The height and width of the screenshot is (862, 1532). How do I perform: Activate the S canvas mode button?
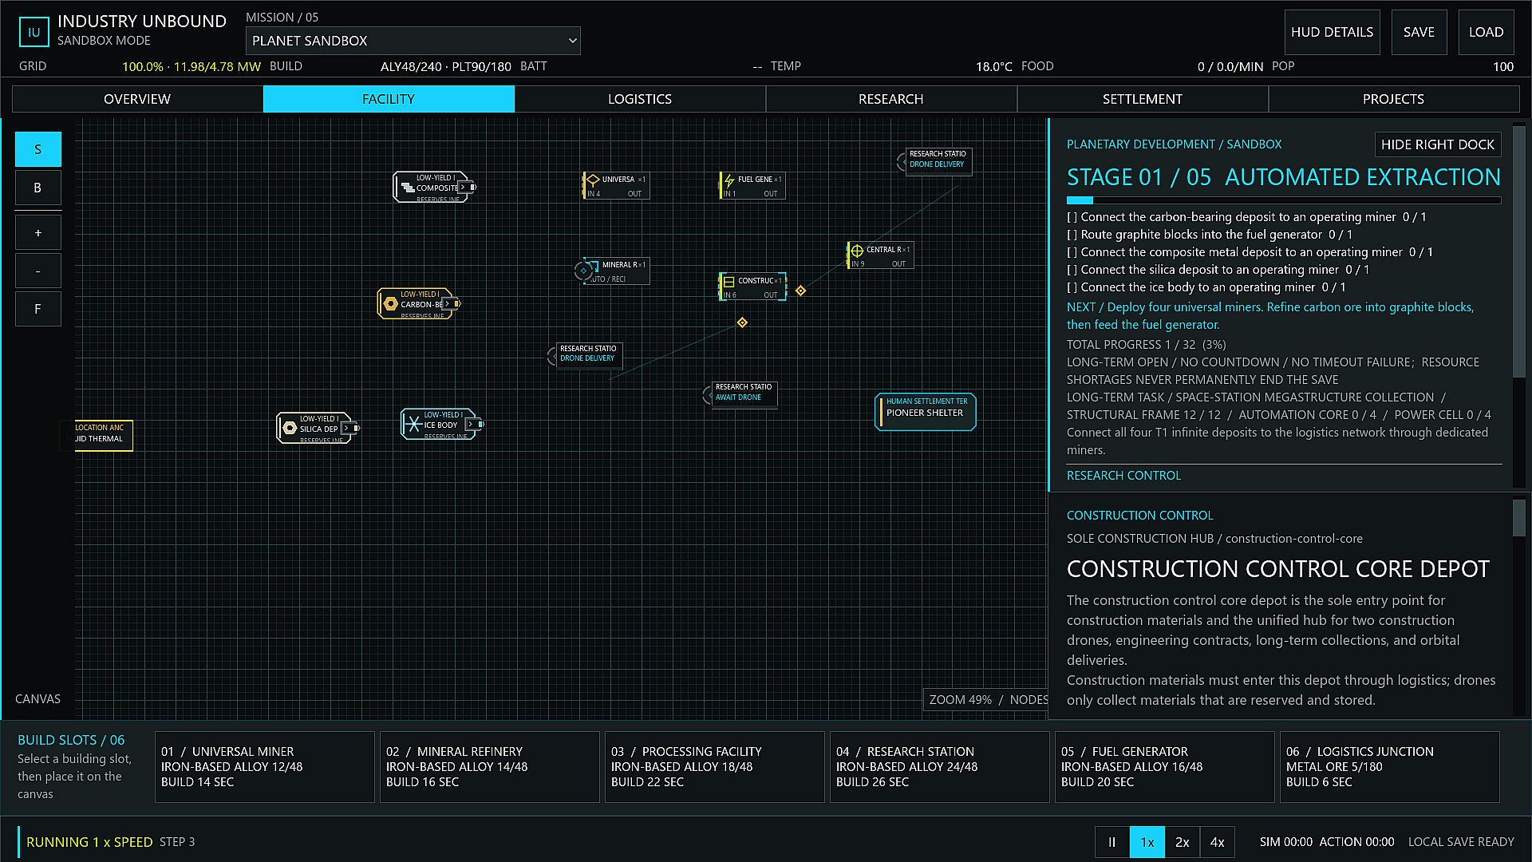38,149
